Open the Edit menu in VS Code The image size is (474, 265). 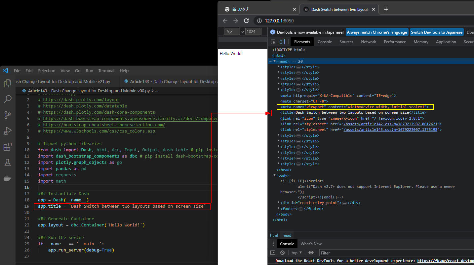pos(29,71)
